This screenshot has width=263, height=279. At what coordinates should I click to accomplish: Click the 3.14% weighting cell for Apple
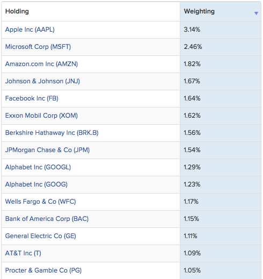221,30
